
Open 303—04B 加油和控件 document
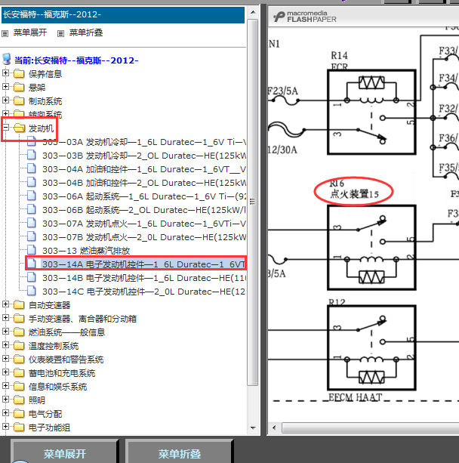[x=144, y=183]
